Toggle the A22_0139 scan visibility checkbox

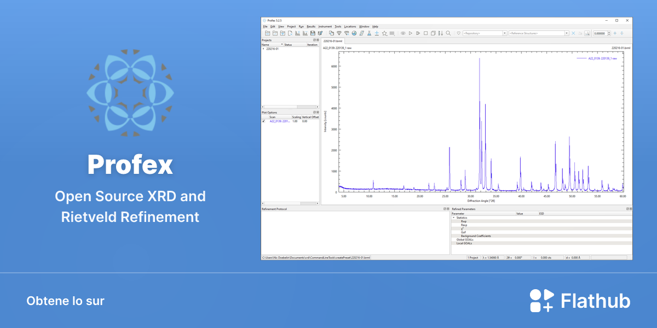pos(263,121)
